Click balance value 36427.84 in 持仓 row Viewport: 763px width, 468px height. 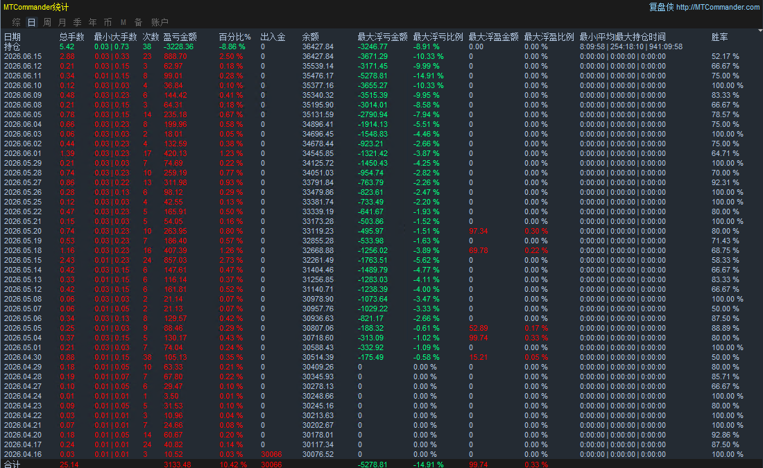tap(318, 46)
